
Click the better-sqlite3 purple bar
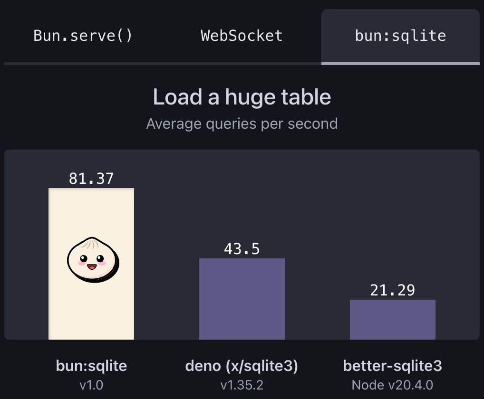click(x=393, y=320)
